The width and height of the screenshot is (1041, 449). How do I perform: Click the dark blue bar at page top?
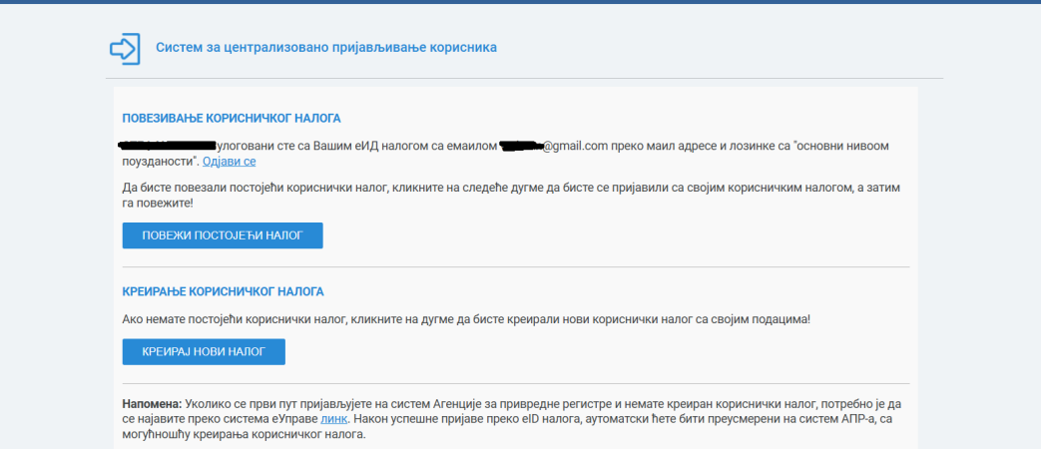(520, 2)
